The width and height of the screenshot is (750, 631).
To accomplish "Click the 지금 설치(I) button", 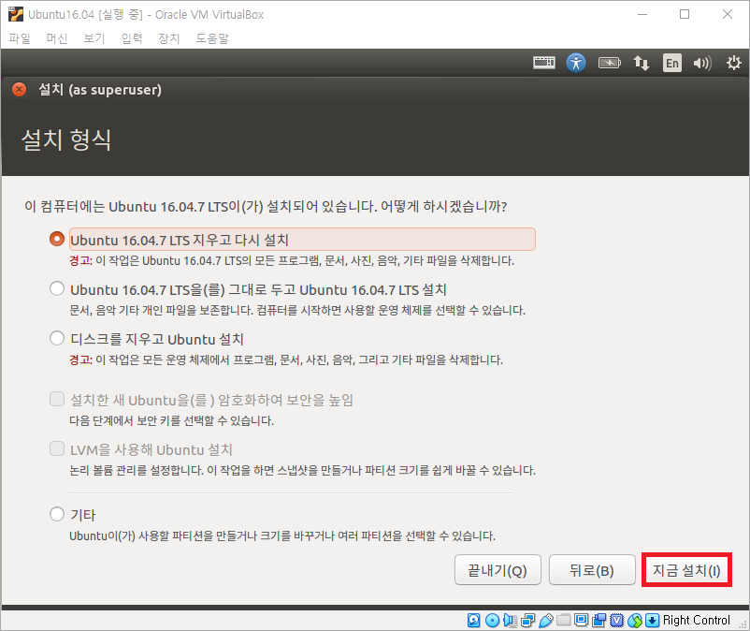I will (686, 570).
